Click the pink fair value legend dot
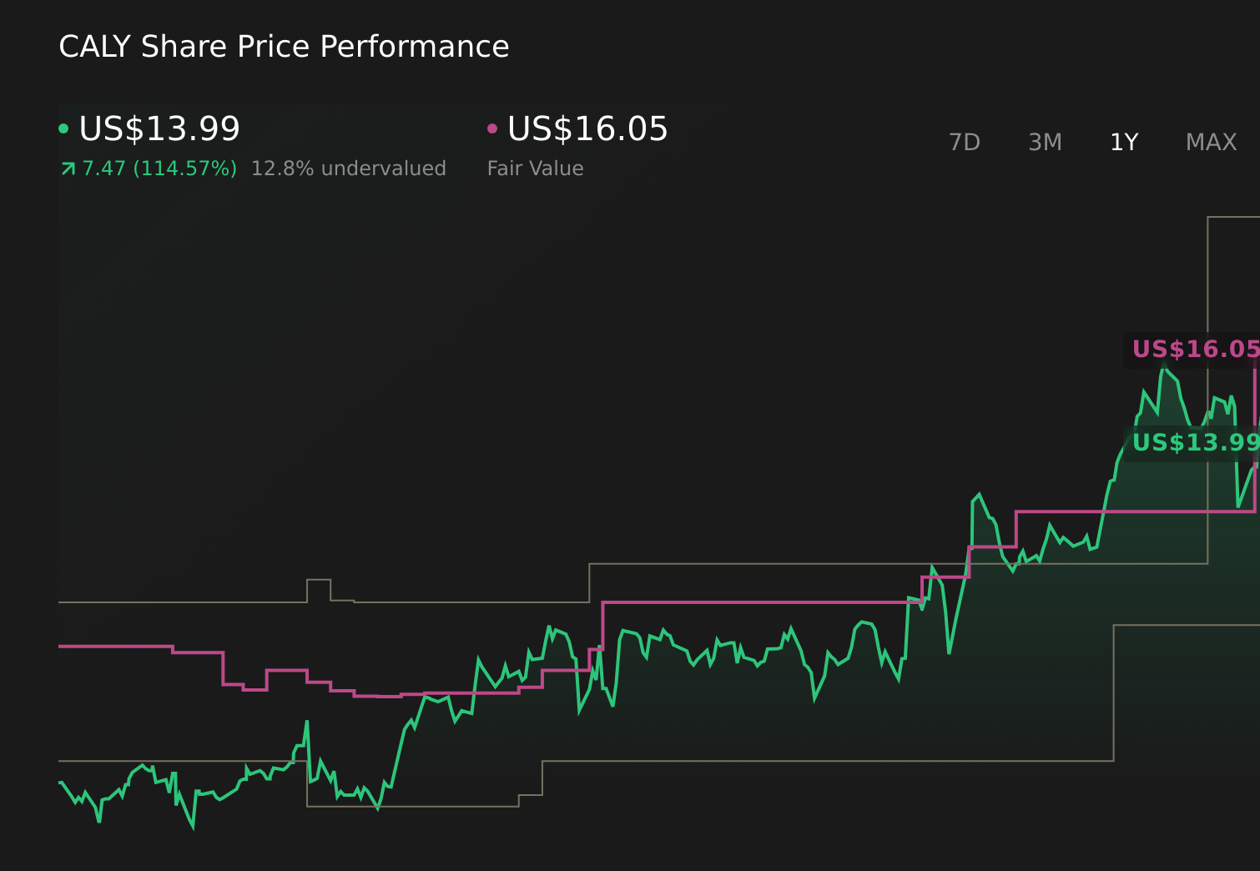This screenshot has width=1260, height=871. point(492,128)
